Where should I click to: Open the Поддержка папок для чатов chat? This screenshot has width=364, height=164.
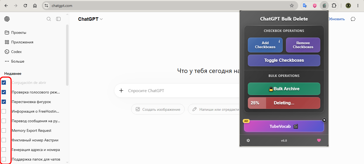[x=36, y=159]
